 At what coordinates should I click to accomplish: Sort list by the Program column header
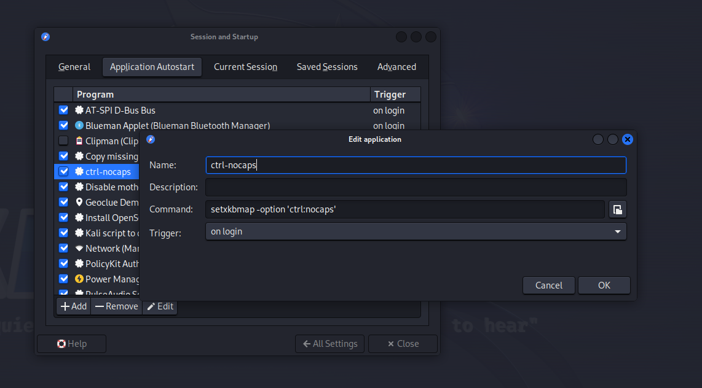(221, 95)
